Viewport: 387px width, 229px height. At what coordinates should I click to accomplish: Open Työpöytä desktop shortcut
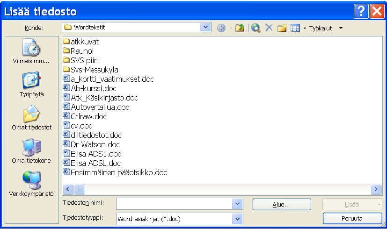coord(31,85)
